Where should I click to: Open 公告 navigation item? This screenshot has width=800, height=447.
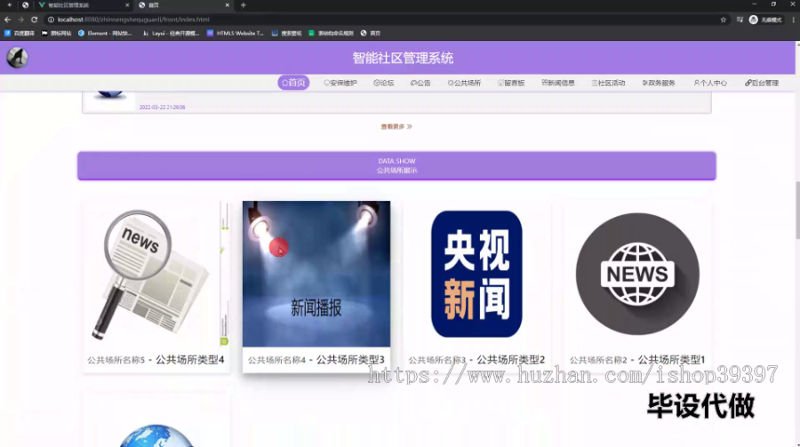pyautogui.click(x=420, y=83)
